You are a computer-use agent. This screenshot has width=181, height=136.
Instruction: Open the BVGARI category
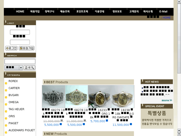click(x=13, y=95)
